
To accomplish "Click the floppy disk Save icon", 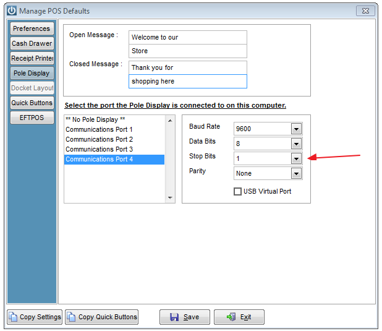I will [174, 317].
